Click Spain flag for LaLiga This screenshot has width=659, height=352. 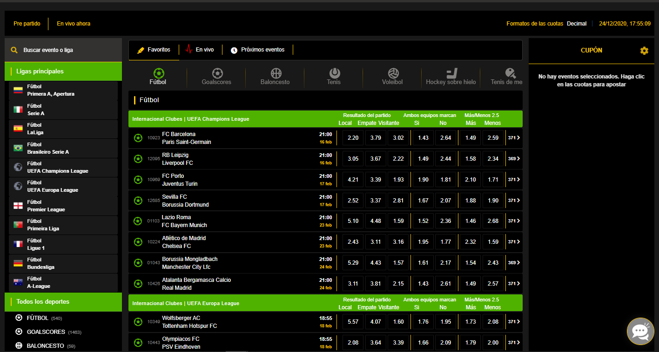18,129
